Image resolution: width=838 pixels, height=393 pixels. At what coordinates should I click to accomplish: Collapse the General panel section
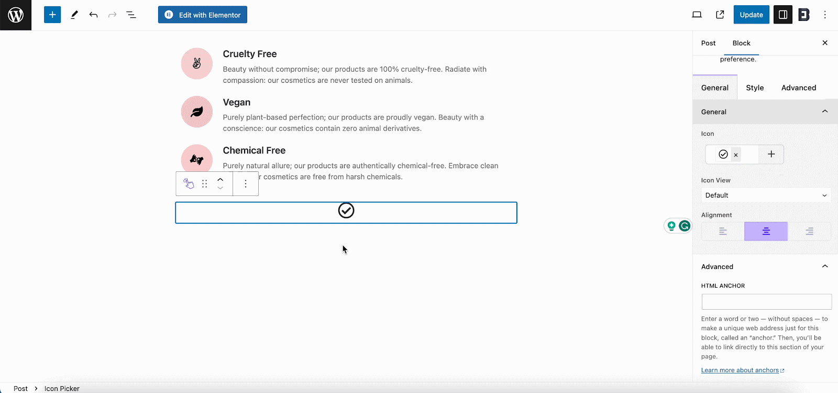(765, 112)
